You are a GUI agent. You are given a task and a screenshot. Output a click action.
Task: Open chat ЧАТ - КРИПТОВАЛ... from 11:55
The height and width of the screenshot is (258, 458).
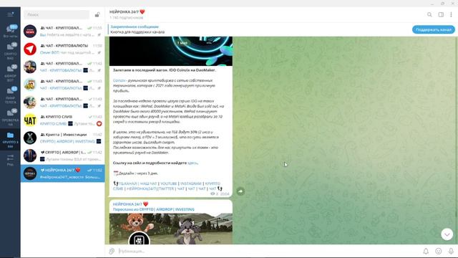coord(62,32)
